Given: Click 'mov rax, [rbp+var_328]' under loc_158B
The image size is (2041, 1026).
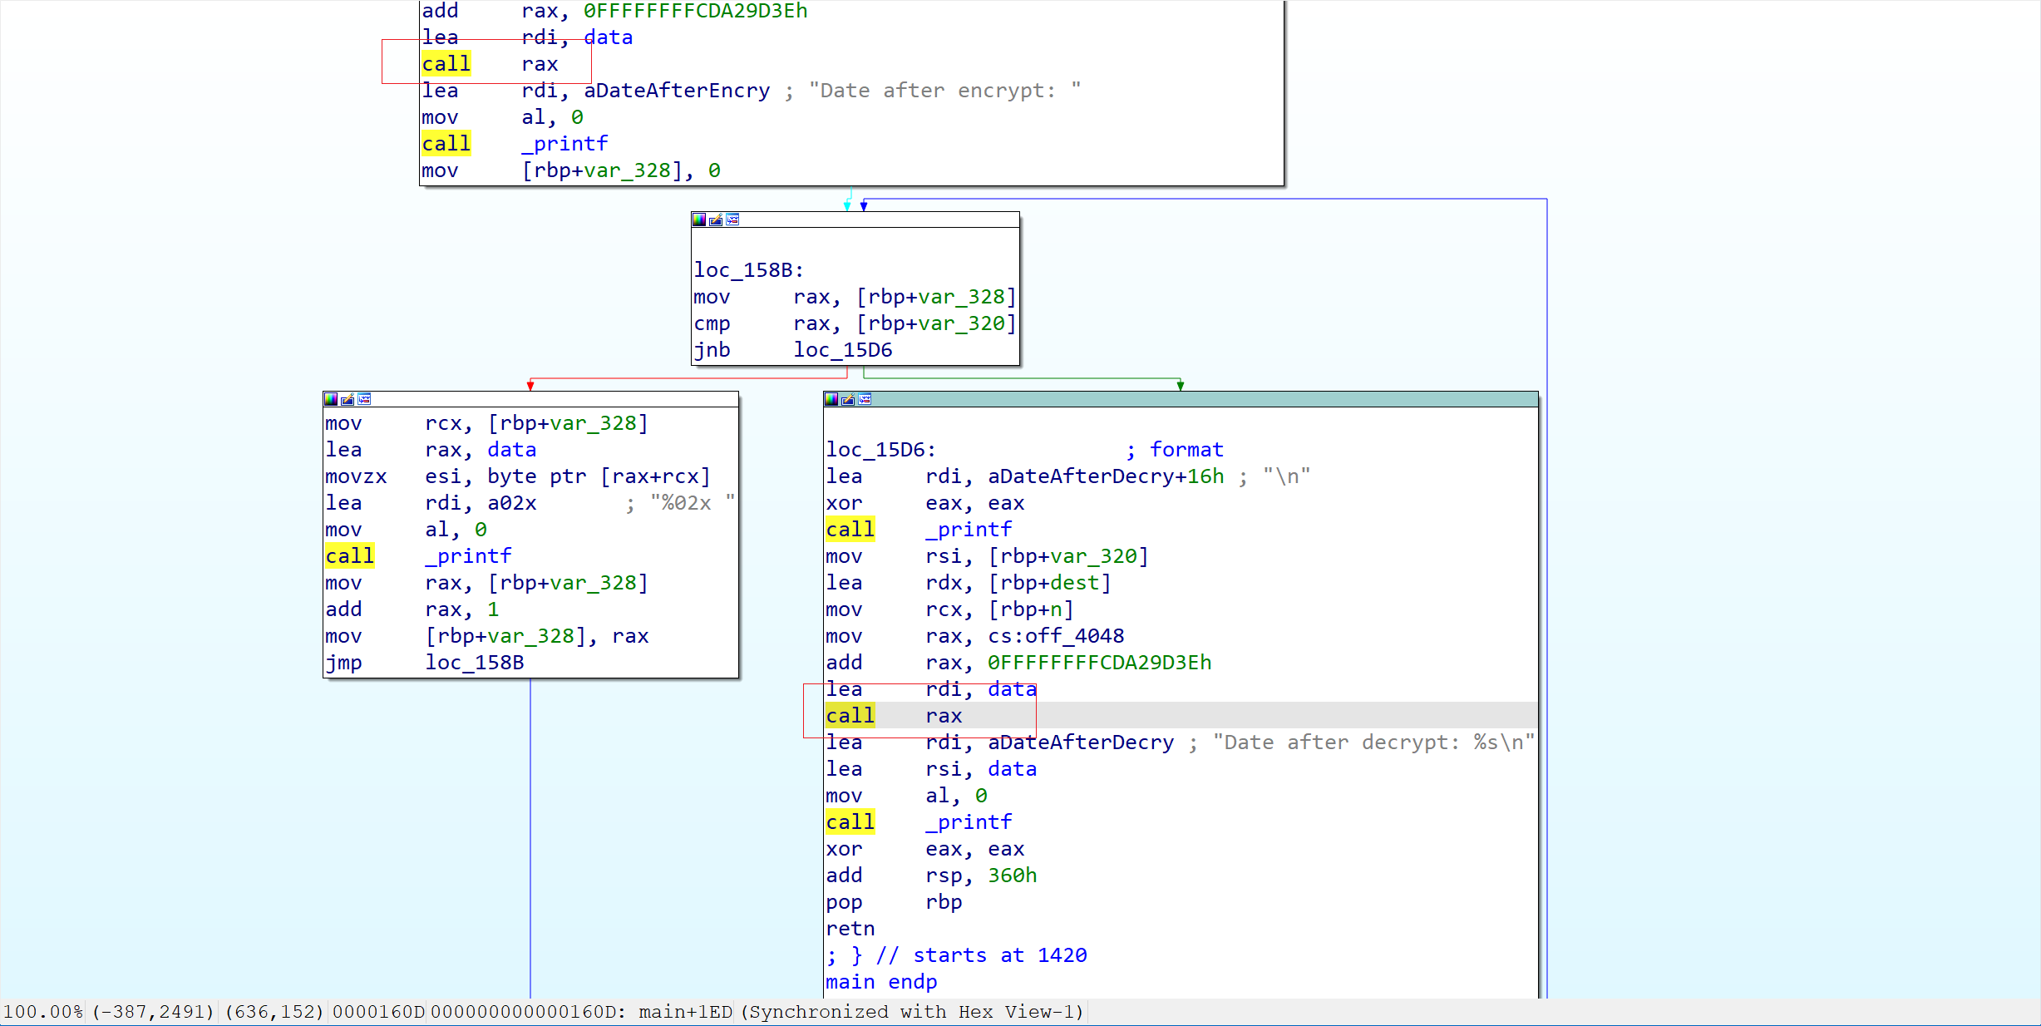Looking at the screenshot, I should pyautogui.click(x=855, y=297).
